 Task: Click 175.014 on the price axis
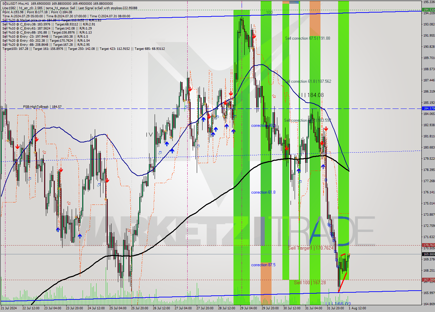(429, 203)
